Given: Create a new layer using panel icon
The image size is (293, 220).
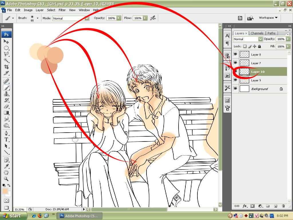Looking at the screenshot, I should click(x=275, y=206).
